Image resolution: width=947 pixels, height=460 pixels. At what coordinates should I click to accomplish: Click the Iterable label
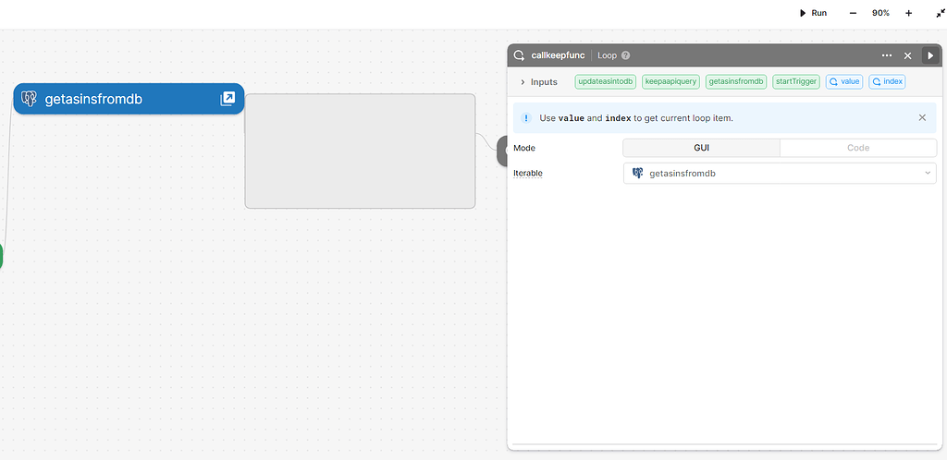click(528, 173)
